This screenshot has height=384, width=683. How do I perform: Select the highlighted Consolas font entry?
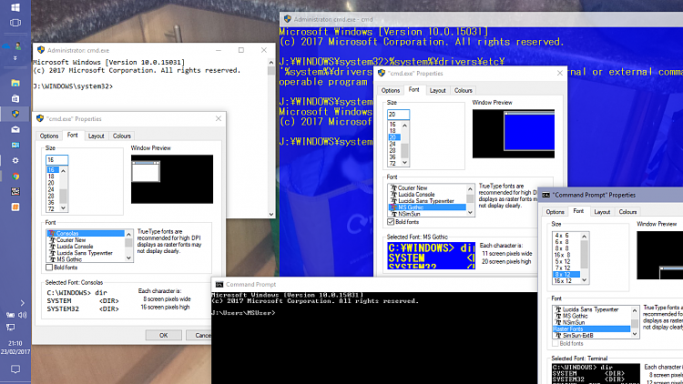click(86, 233)
